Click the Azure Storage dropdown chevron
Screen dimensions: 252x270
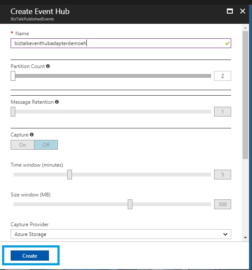pos(225,234)
